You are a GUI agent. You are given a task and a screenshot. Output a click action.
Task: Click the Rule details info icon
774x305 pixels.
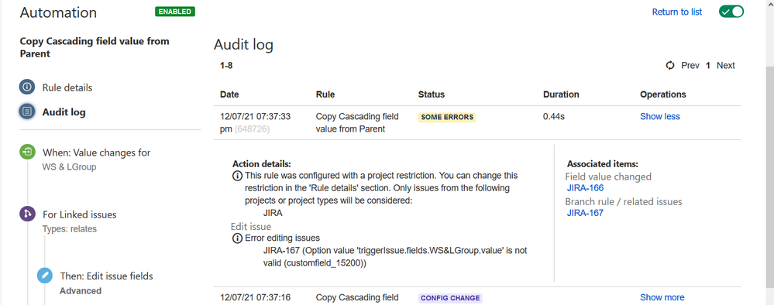[x=26, y=87]
